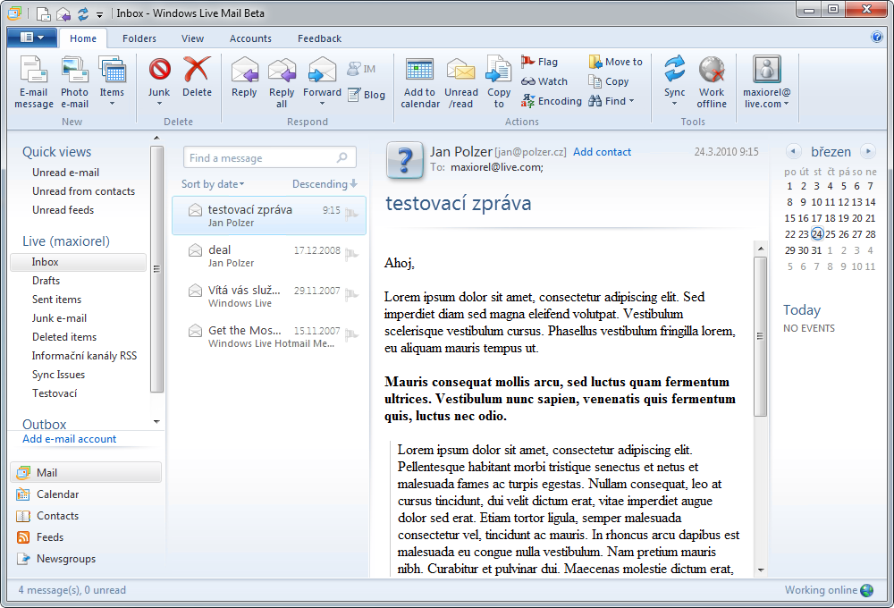Image resolution: width=894 pixels, height=608 pixels.
Task: Watch this conversation
Action: click(x=544, y=81)
